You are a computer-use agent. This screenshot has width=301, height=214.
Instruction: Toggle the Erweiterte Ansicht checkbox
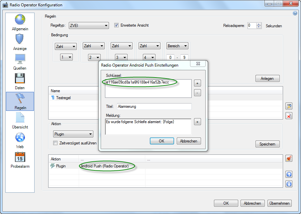tap(116, 25)
